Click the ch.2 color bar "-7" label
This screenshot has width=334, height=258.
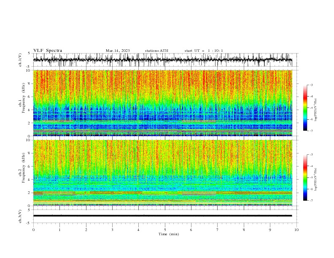pos(311,200)
